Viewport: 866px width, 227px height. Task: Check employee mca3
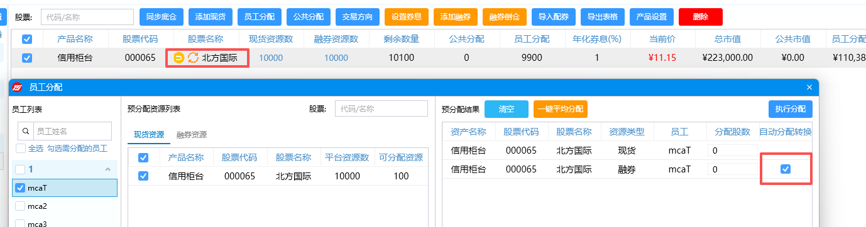pyautogui.click(x=20, y=223)
